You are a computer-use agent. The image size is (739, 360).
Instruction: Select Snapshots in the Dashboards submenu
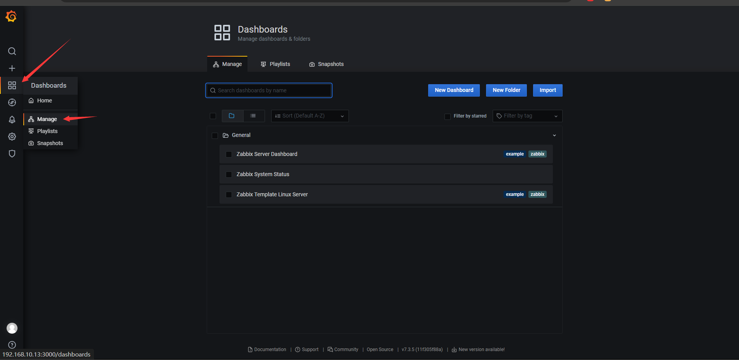(x=50, y=143)
